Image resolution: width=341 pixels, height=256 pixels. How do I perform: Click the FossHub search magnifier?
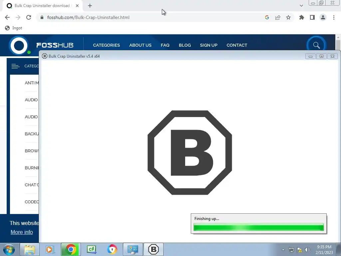(x=316, y=45)
